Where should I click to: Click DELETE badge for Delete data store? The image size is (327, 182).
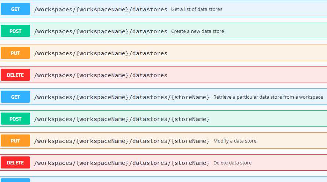coord(15,163)
